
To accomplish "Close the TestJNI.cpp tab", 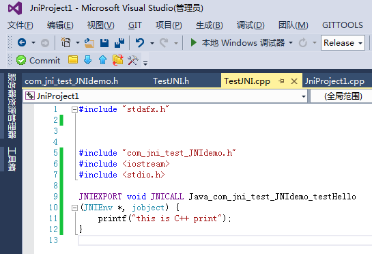I will click(x=294, y=81).
